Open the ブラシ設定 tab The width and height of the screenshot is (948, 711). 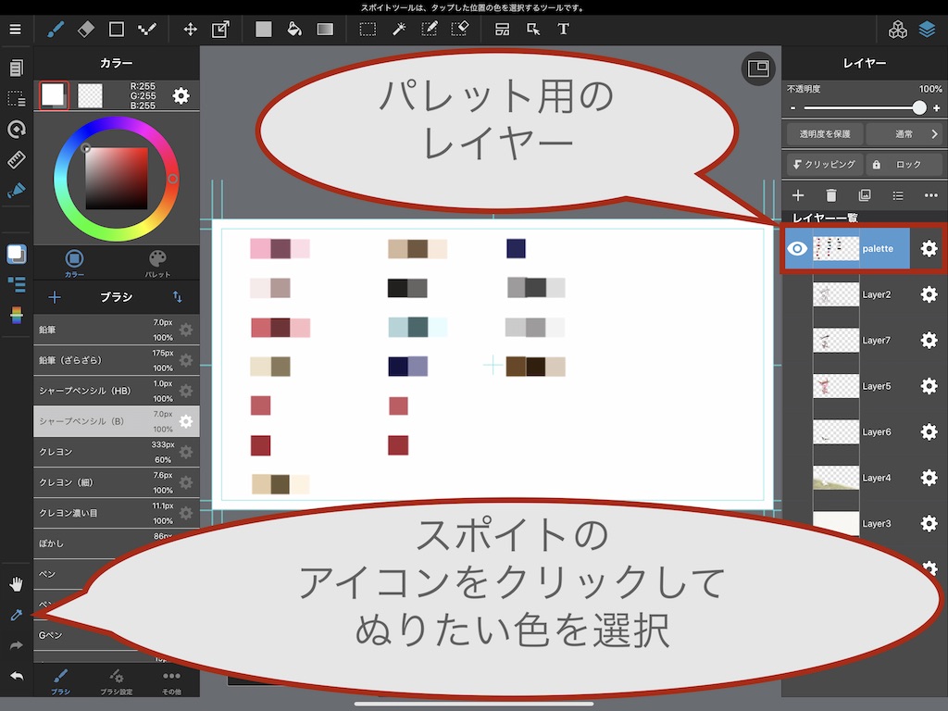click(x=116, y=682)
